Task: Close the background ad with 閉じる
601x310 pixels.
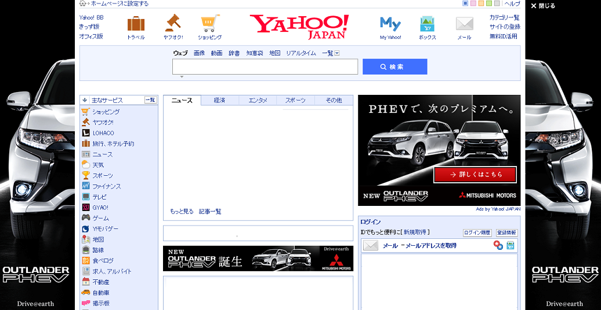Action: [543, 6]
